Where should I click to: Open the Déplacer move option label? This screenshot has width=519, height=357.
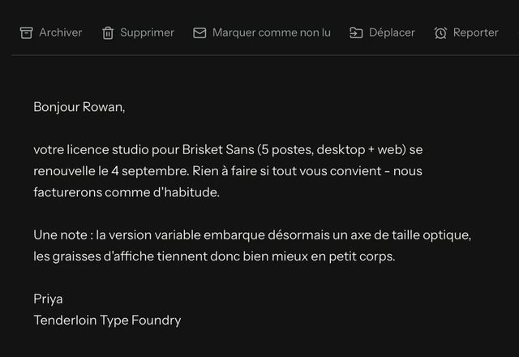392,32
